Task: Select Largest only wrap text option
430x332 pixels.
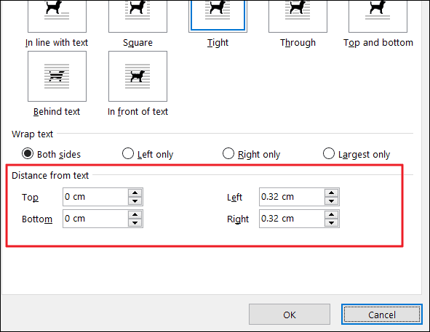Action: [x=329, y=154]
